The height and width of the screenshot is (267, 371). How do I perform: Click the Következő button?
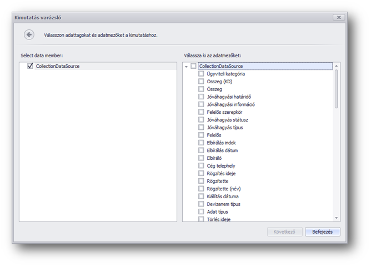pos(284,232)
